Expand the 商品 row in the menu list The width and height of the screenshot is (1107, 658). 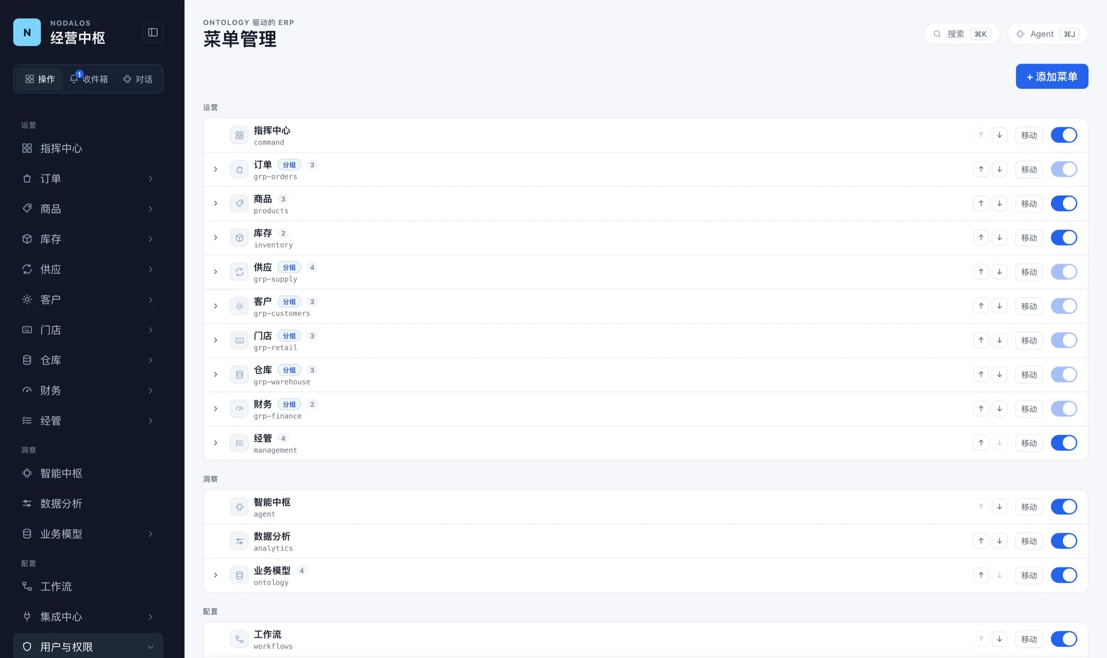coord(215,203)
